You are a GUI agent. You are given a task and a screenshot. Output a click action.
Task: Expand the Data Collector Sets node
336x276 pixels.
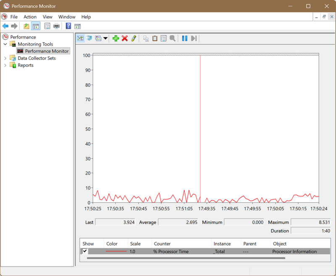tap(5, 58)
